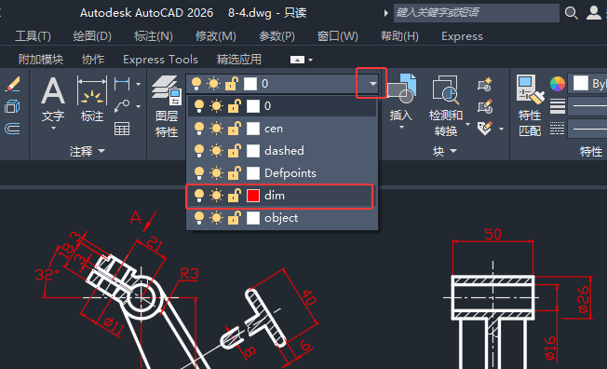Viewport: 607px width, 369px height.
Task: Select the cen layer entry
Action: click(282, 129)
